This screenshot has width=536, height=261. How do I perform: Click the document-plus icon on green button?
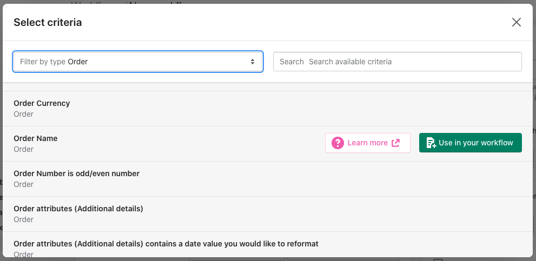tap(431, 143)
